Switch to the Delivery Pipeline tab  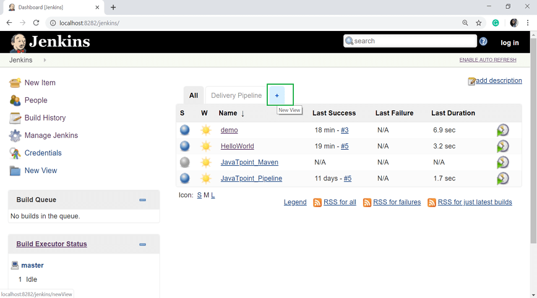[x=236, y=95]
